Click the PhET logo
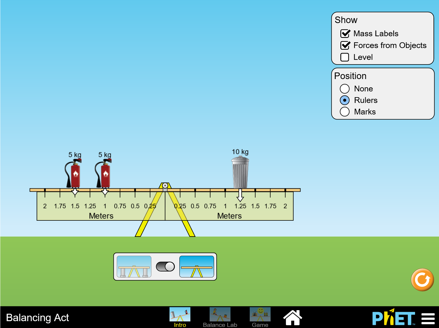 click(393, 318)
